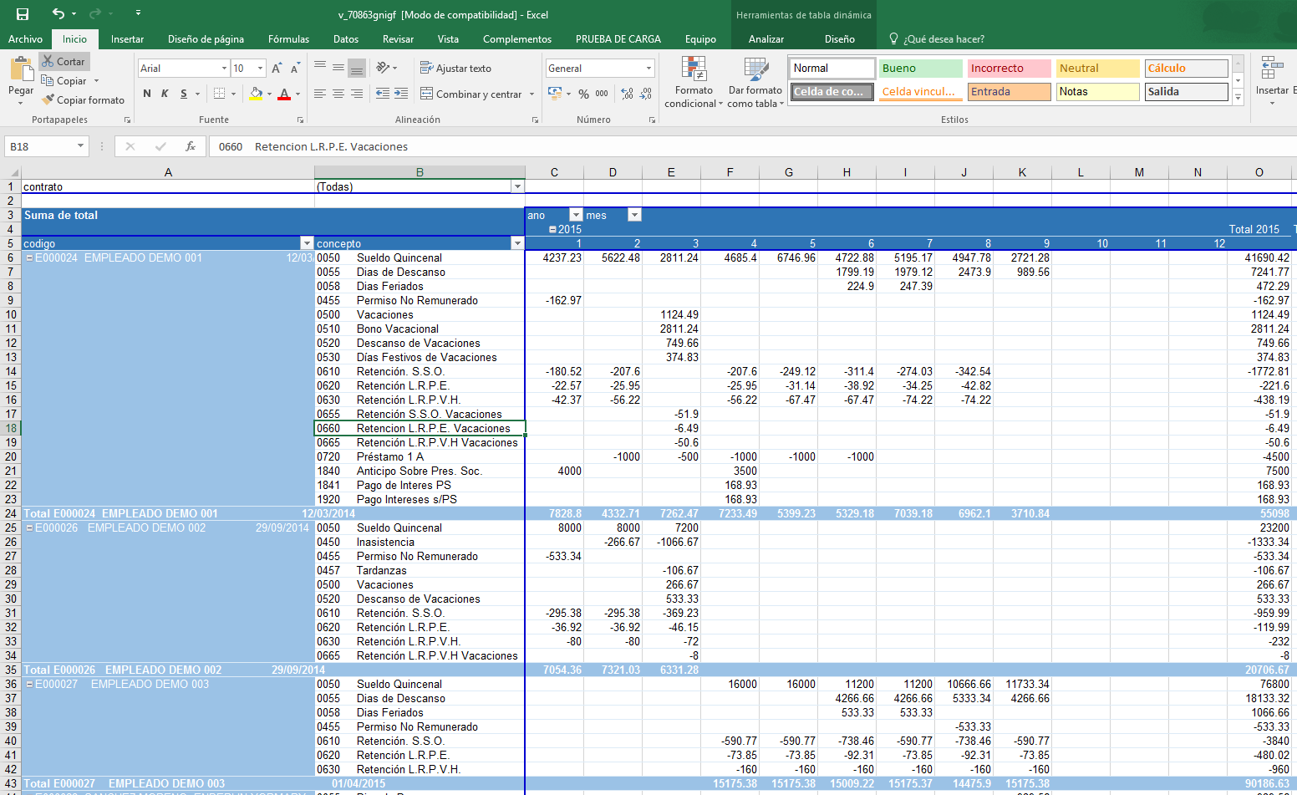Switch to Diseño de página tab

(206, 39)
